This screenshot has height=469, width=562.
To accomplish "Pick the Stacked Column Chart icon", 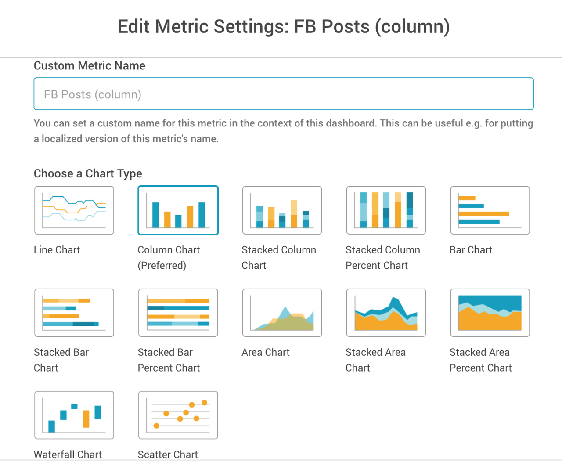I will pos(282,210).
